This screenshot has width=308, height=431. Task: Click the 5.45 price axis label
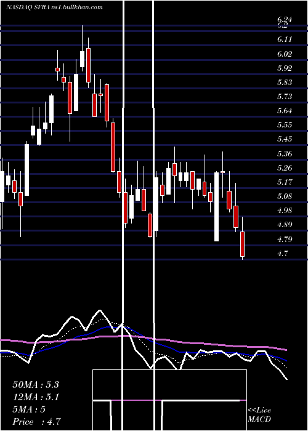pos(285,139)
